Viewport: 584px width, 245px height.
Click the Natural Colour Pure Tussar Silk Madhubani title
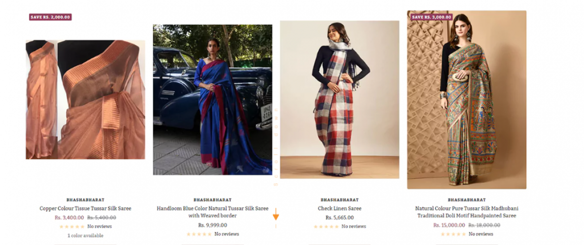pyautogui.click(x=467, y=212)
